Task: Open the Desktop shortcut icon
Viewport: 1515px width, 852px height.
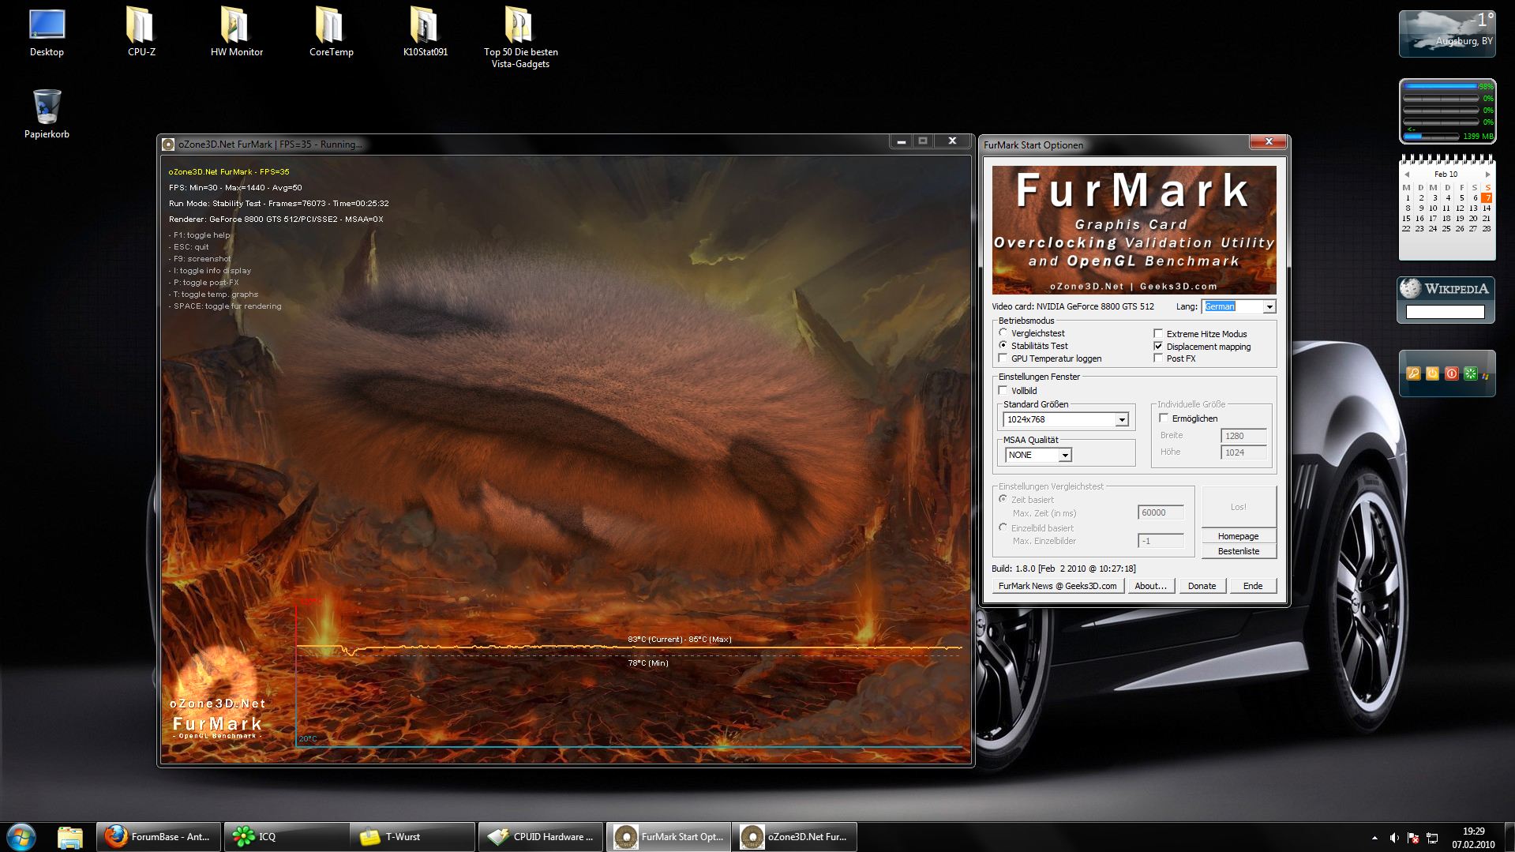Action: tap(47, 32)
